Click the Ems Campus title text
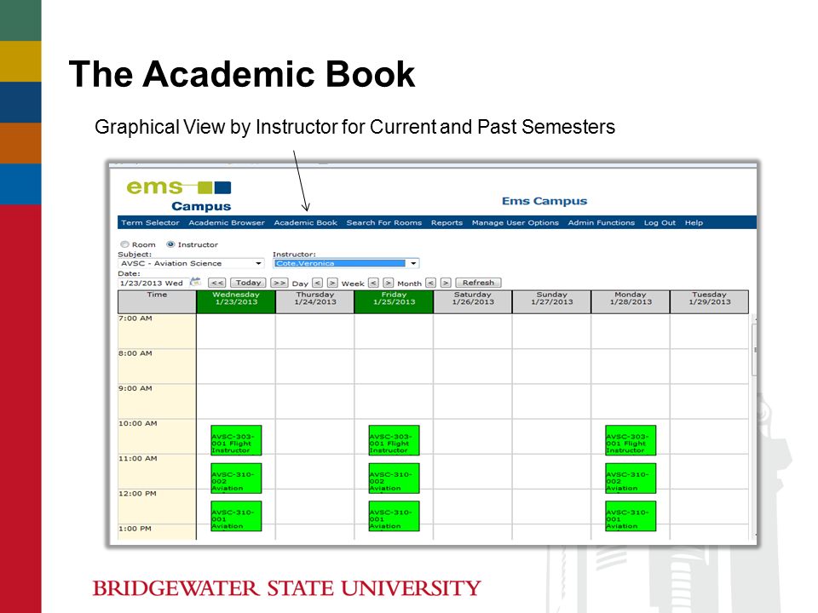 pyautogui.click(x=544, y=201)
